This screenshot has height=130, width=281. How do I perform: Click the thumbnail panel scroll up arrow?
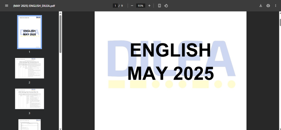[60, 13]
